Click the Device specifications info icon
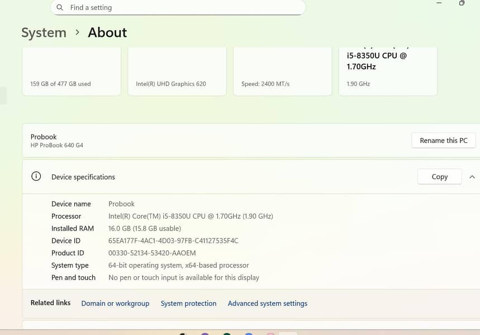The image size is (480, 335). [x=36, y=176]
